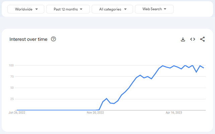Select the Jun 26, 2022 date label
215x134 pixels.
[17, 113]
